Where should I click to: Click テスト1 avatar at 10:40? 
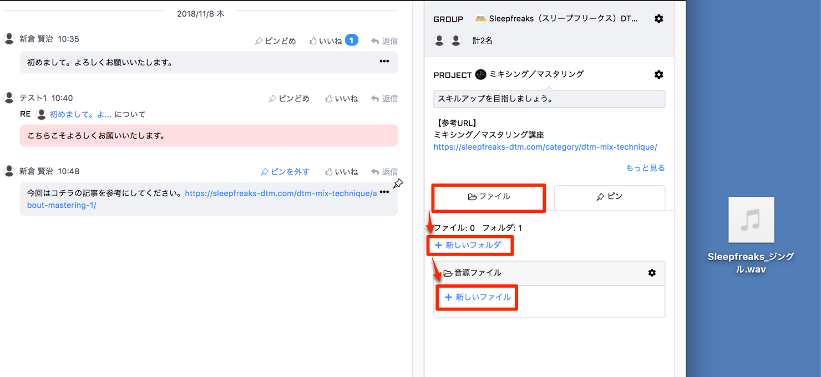[x=9, y=98]
